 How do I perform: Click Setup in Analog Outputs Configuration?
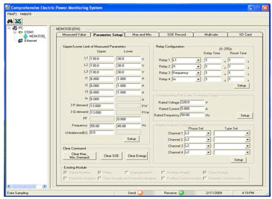coord(239,160)
